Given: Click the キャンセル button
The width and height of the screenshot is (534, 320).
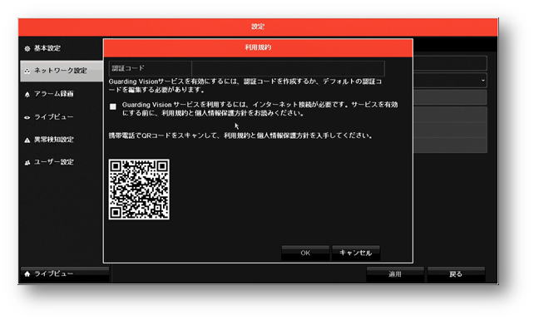Looking at the screenshot, I should (x=355, y=253).
